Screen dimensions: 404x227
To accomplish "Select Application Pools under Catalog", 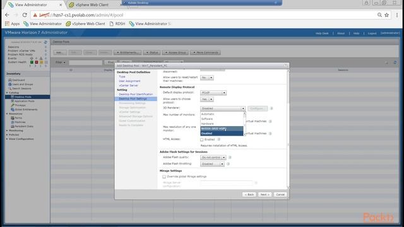I will 23,101.
